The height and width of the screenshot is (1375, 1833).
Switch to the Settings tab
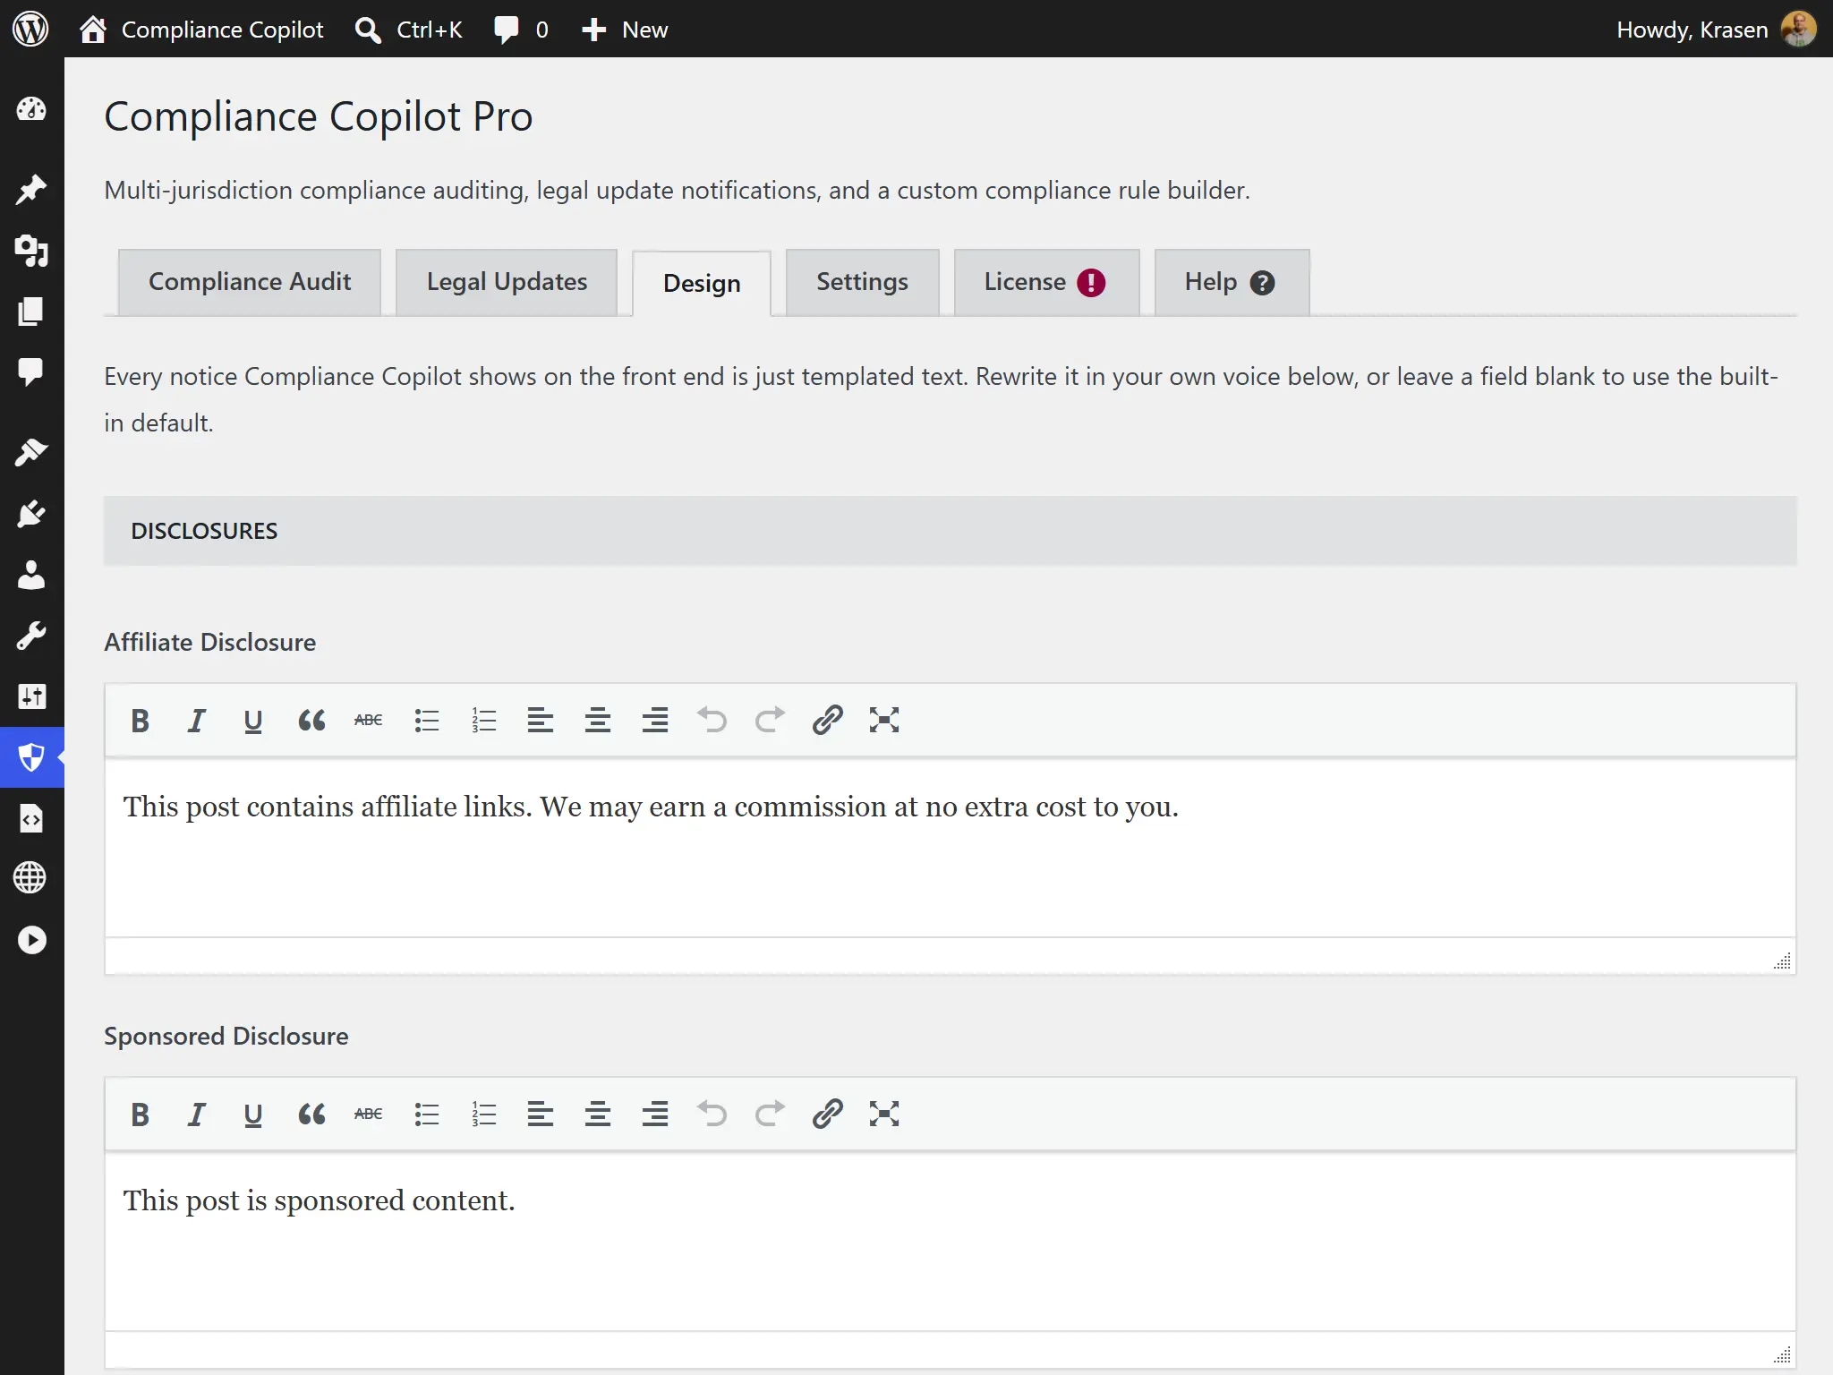(x=862, y=282)
